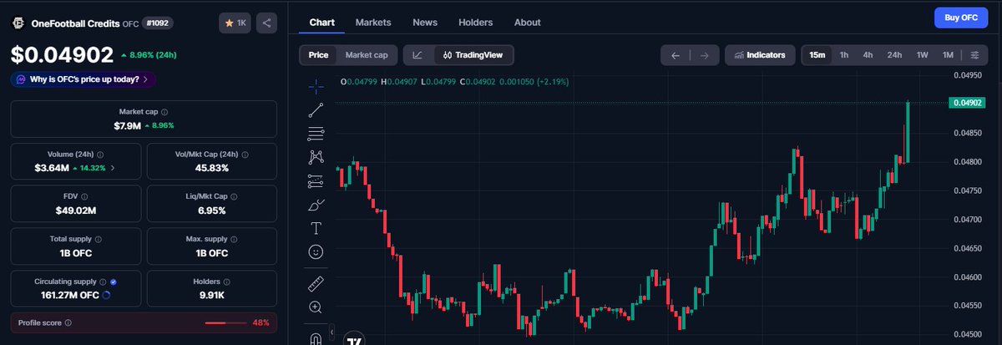Viewport: 1002px width, 345px height.
Task: Set chart interval to 1W
Action: 923,55
